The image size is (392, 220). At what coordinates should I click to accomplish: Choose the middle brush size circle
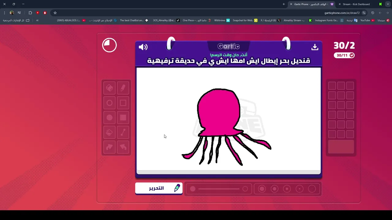[287, 189]
